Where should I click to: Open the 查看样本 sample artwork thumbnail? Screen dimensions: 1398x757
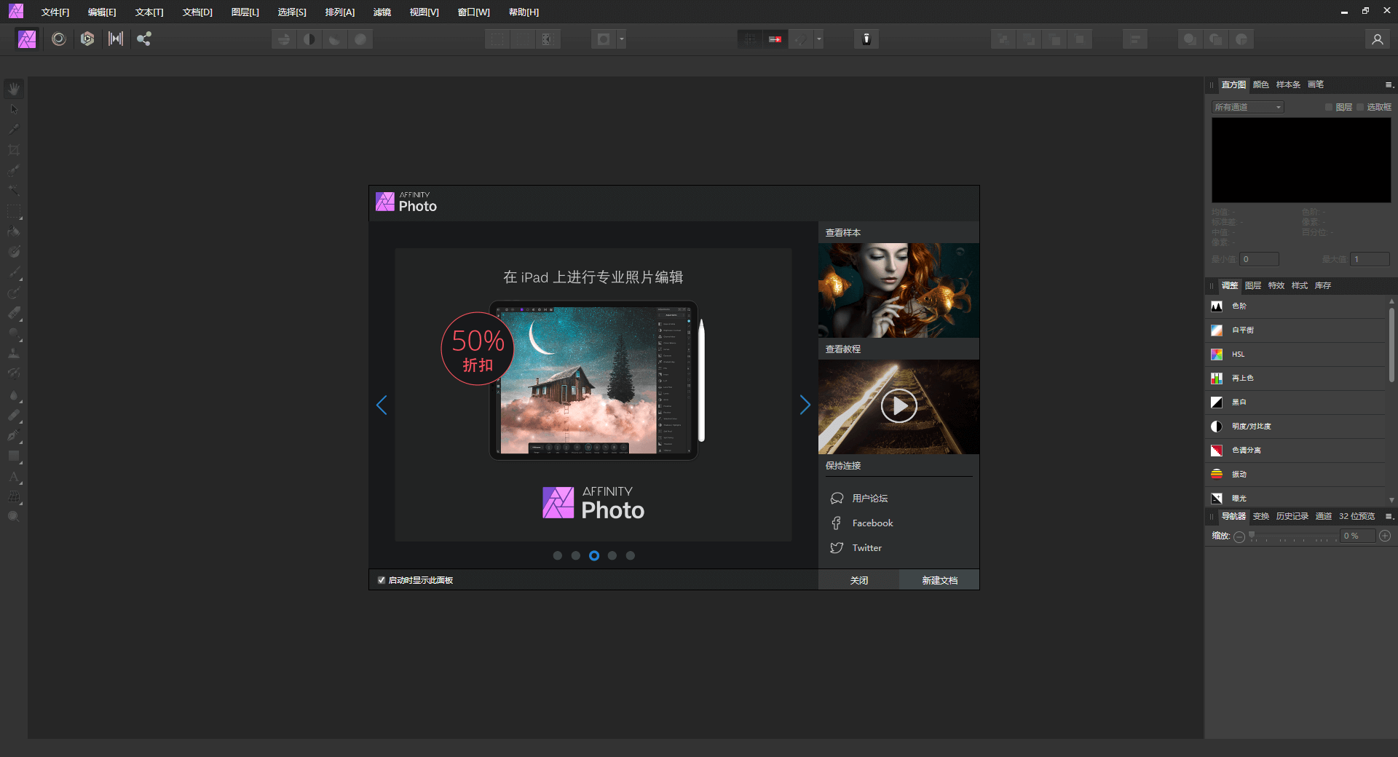[899, 290]
